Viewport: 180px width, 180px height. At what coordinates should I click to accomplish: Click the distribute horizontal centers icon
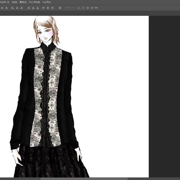[x=48, y=8]
